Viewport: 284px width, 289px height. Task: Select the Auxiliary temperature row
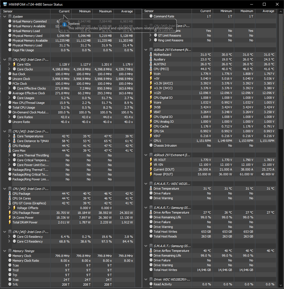(x=209, y=59)
